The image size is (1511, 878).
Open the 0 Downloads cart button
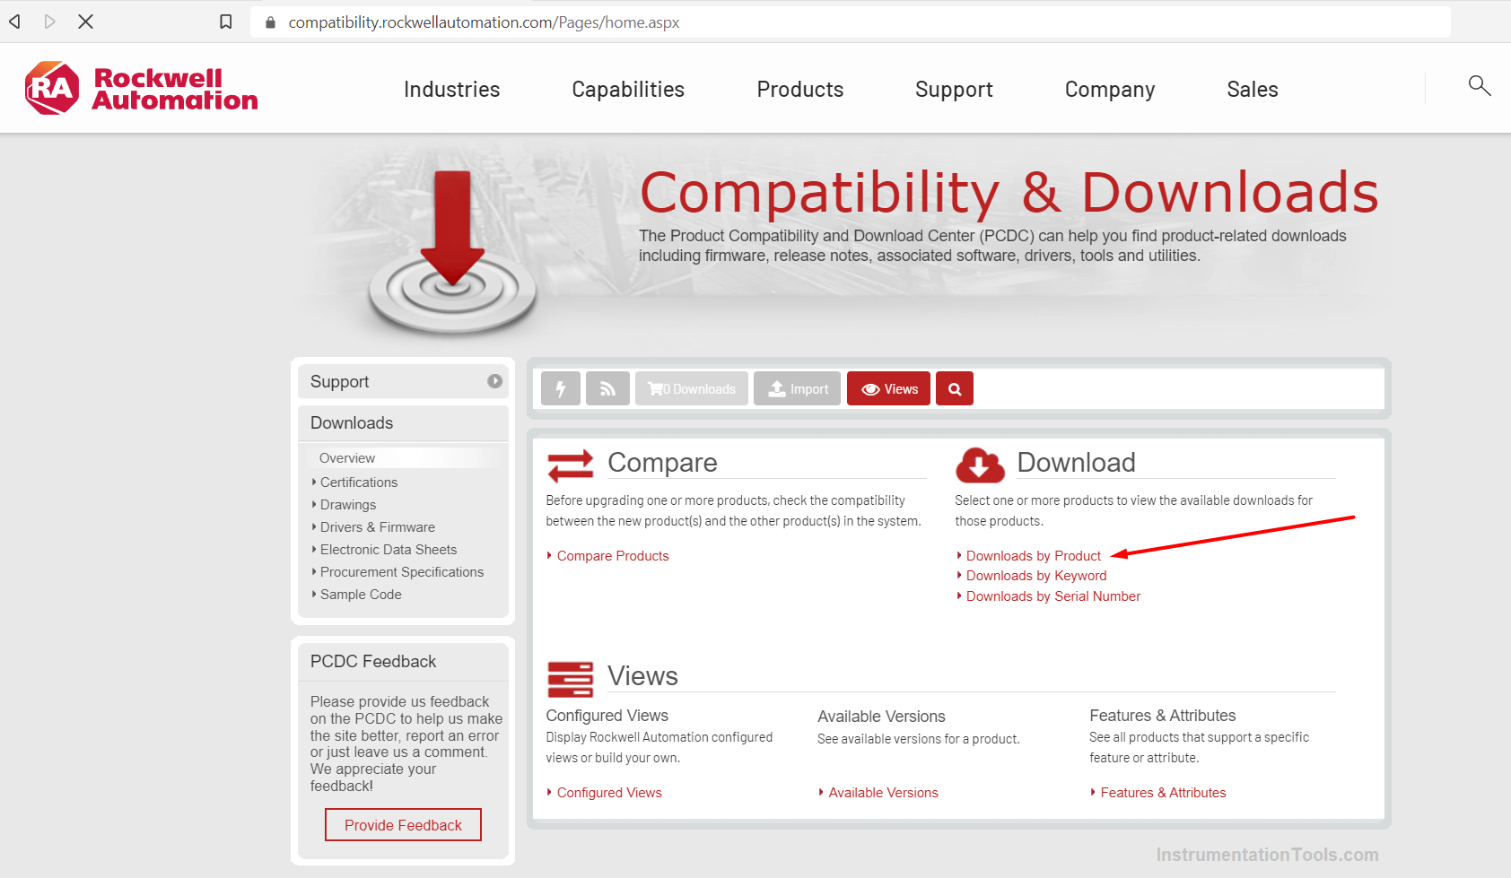[x=692, y=388]
